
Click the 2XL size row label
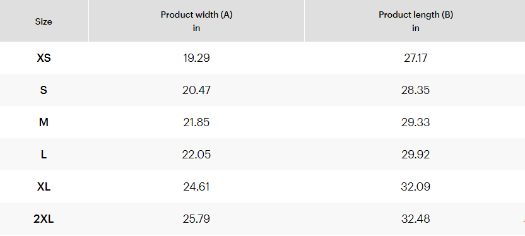[x=44, y=218]
